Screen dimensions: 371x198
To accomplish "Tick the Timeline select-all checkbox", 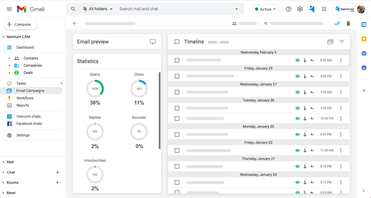I will click(177, 42).
